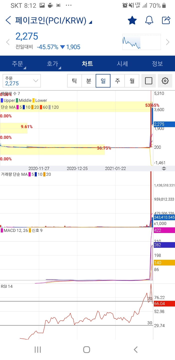The width and height of the screenshot is (175, 360).
Task: Tap the -45.57% change value
Action: click(47, 47)
